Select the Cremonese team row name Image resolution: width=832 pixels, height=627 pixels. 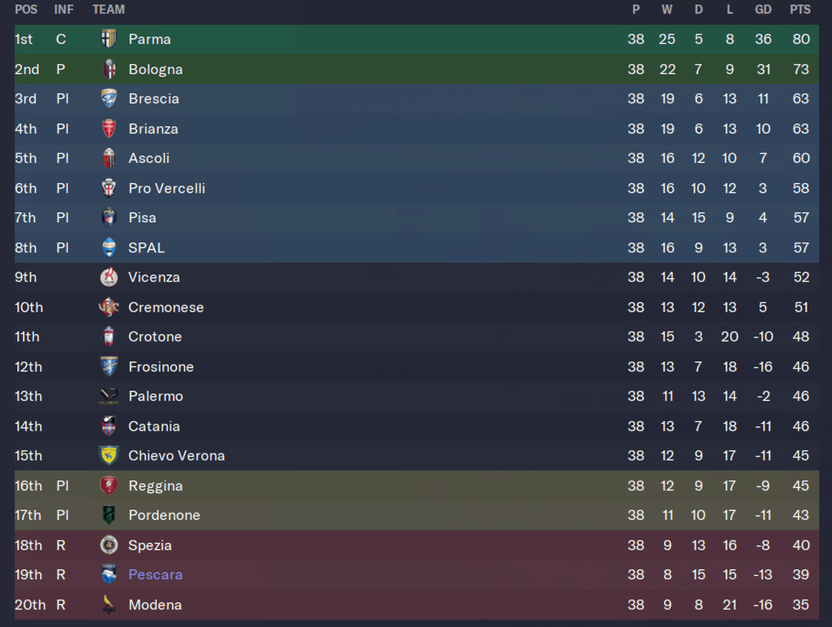pyautogui.click(x=166, y=307)
